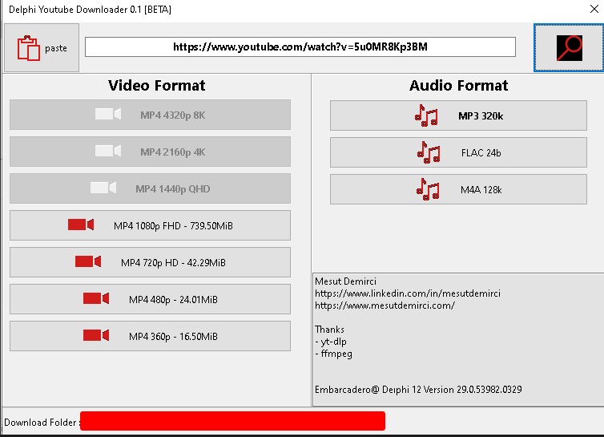The image size is (604, 437).
Task: Click the camera icon for MP4 480p
Action: [96, 299]
